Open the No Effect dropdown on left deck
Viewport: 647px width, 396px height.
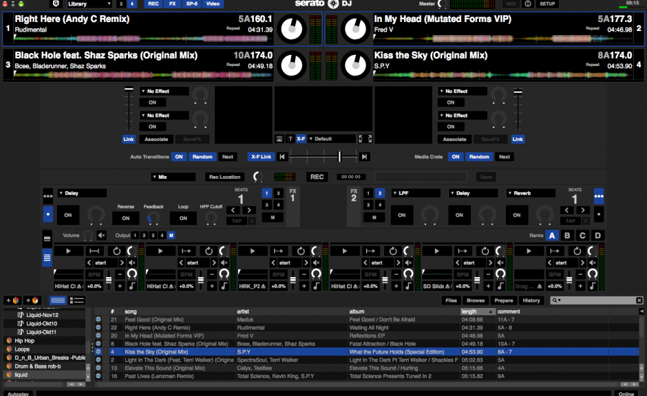click(164, 90)
